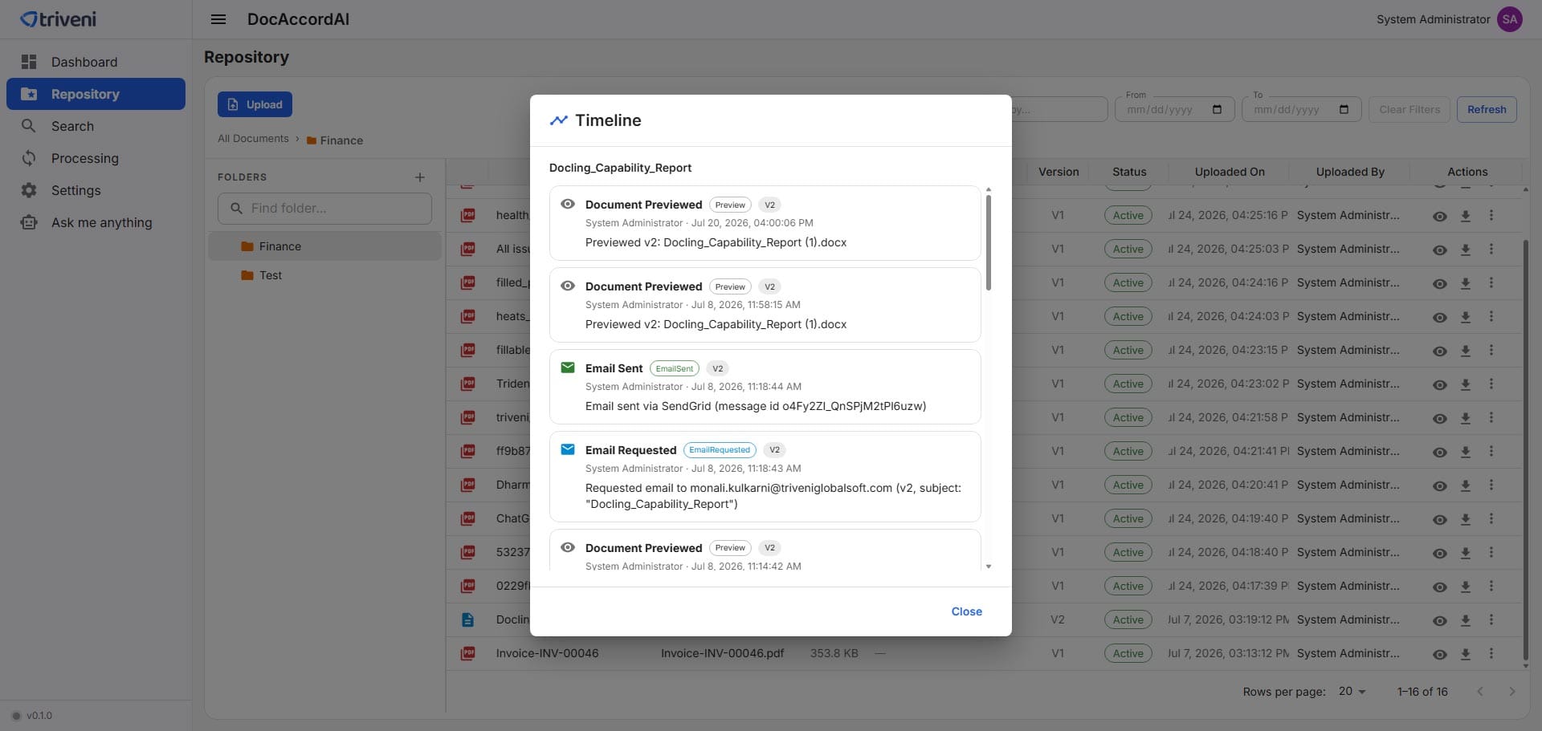Open the Processing section
Screen dimensions: 1542x731
tap(96, 158)
